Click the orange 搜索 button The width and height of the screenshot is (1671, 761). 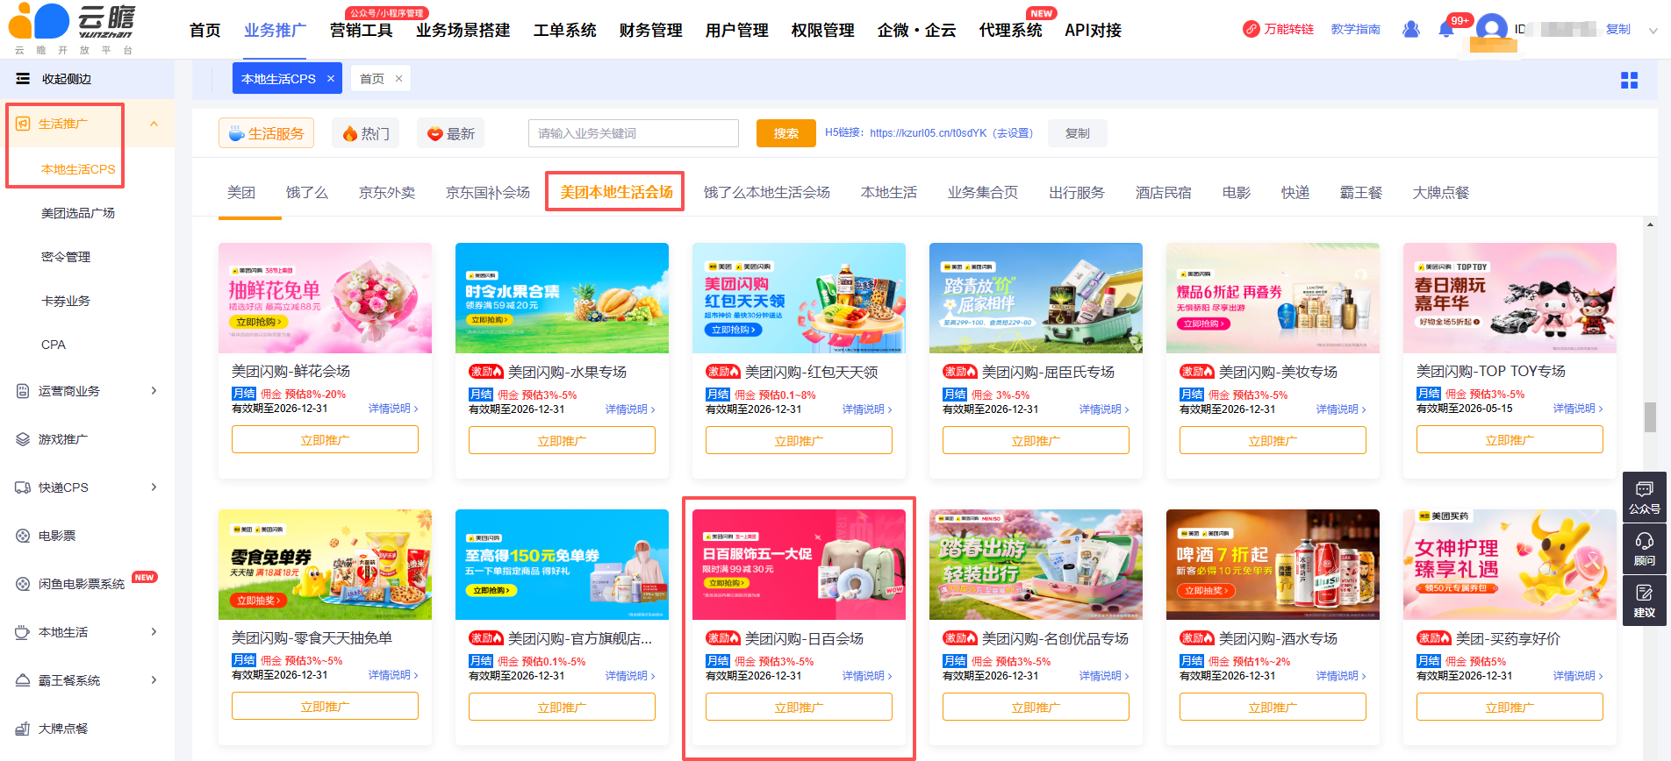click(x=785, y=133)
